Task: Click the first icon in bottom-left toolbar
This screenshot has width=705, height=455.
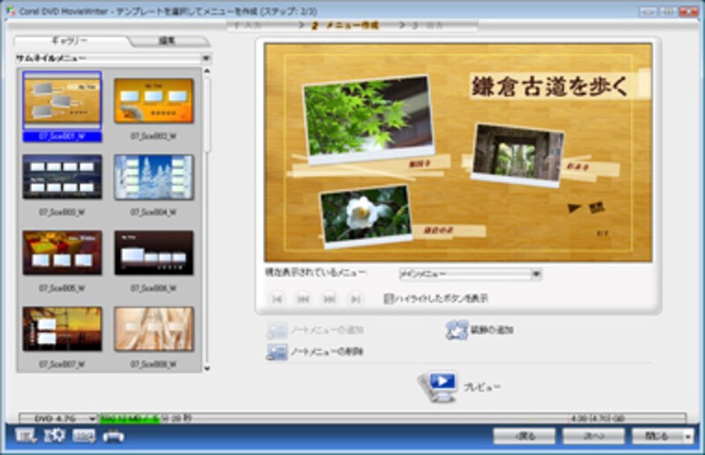Action: [25, 436]
